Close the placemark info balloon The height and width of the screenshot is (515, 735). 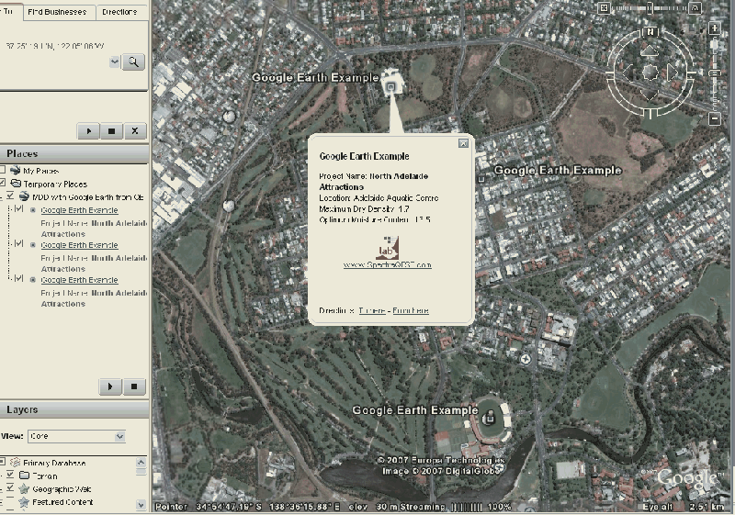point(463,143)
